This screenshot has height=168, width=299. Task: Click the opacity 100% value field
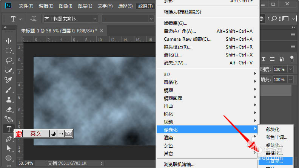click(280, 69)
